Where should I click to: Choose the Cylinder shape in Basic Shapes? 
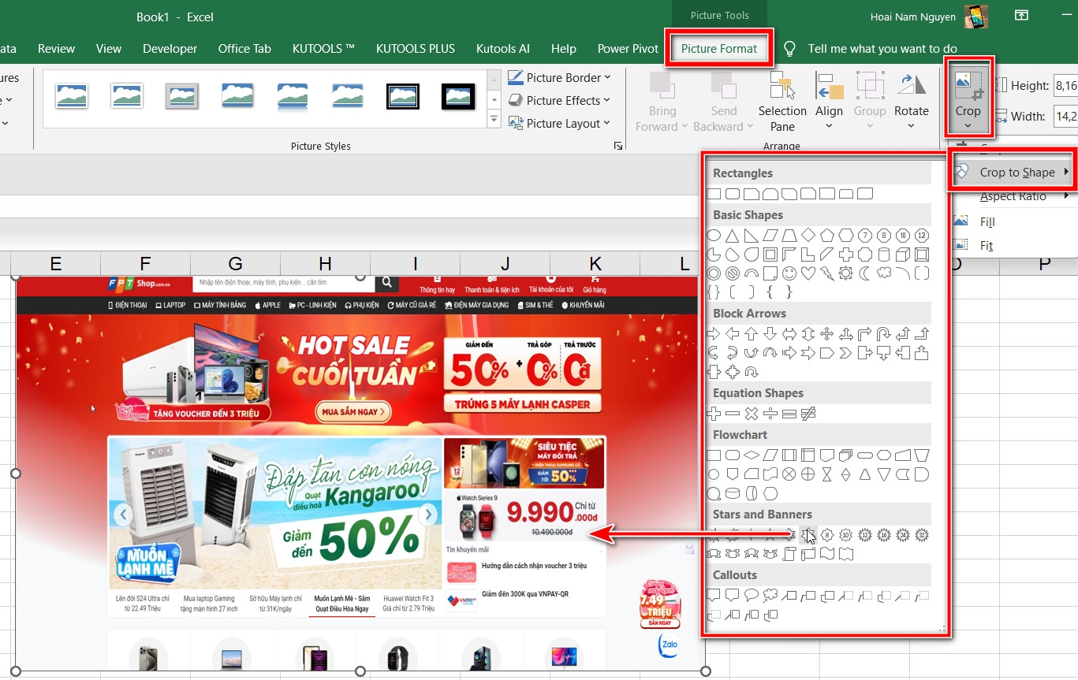(x=884, y=255)
